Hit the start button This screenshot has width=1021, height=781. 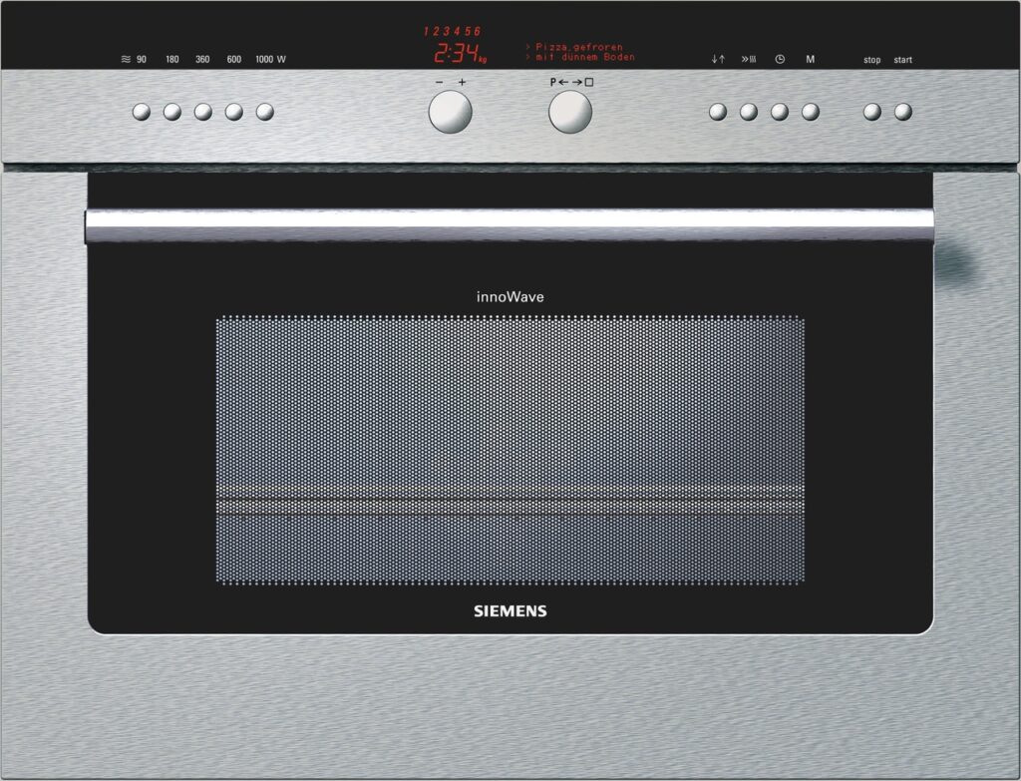coord(902,112)
